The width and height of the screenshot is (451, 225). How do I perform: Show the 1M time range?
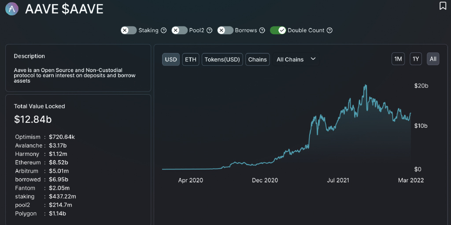click(398, 59)
